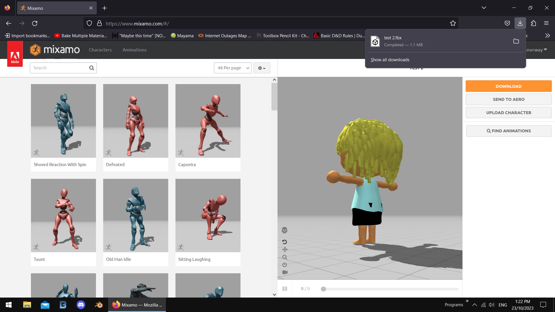Expand the gear settings dropdown
Image resolution: width=555 pixels, height=312 pixels.
pos(262,68)
